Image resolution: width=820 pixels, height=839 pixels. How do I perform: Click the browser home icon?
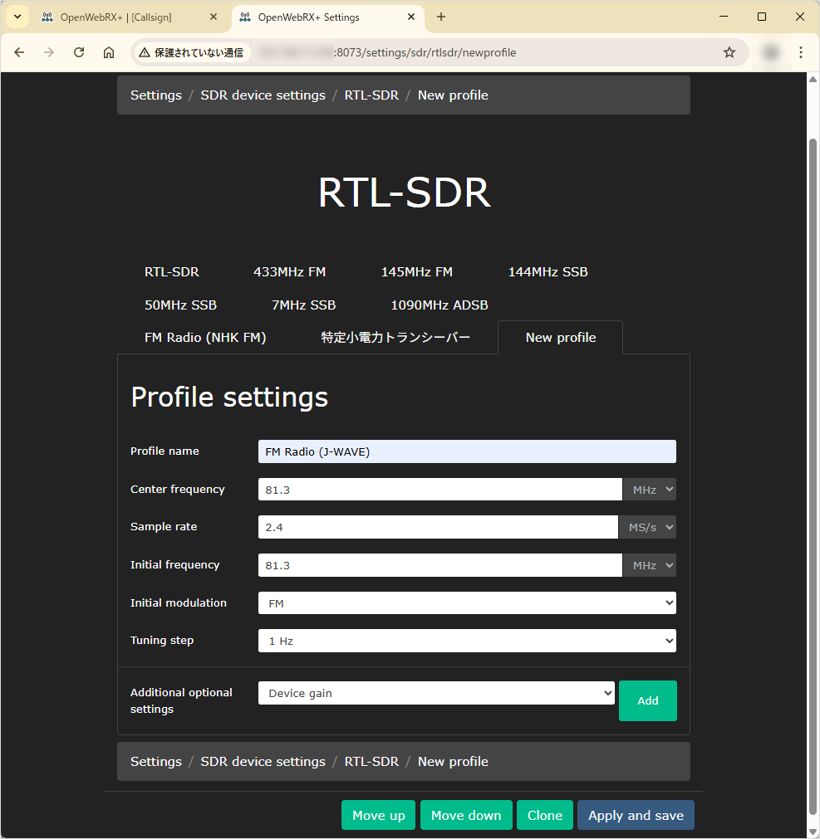pyautogui.click(x=109, y=52)
